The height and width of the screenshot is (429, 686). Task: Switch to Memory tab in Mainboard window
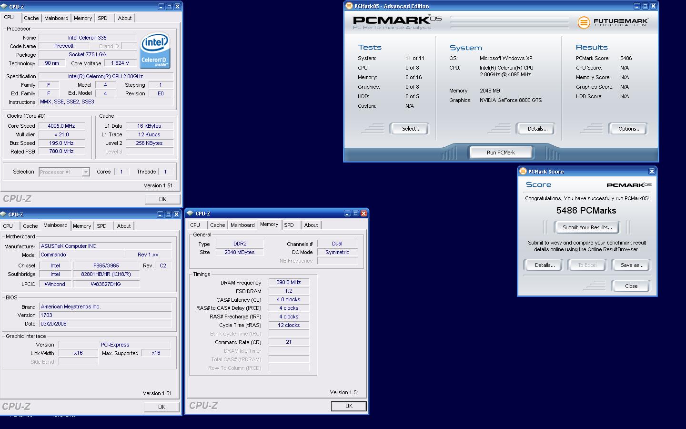[82, 226]
